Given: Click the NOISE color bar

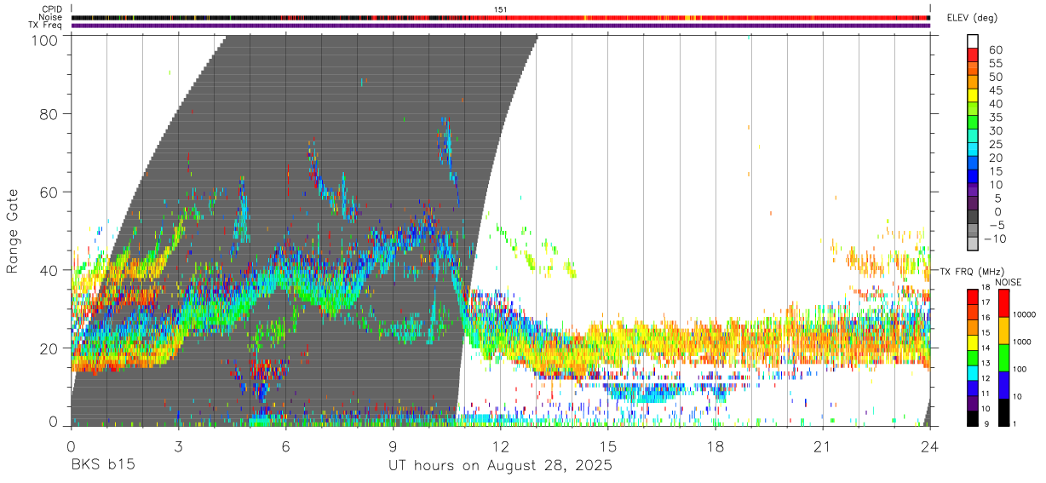Looking at the screenshot, I should coord(1003,357).
